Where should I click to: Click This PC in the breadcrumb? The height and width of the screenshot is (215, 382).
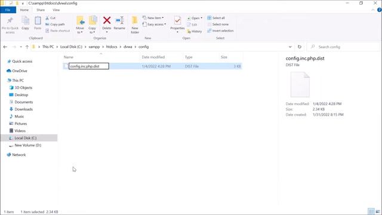pos(48,47)
